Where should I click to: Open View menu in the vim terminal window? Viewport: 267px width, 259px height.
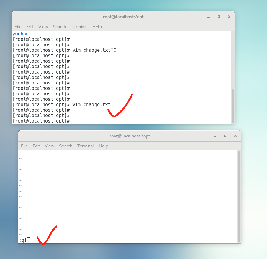[x=49, y=146]
